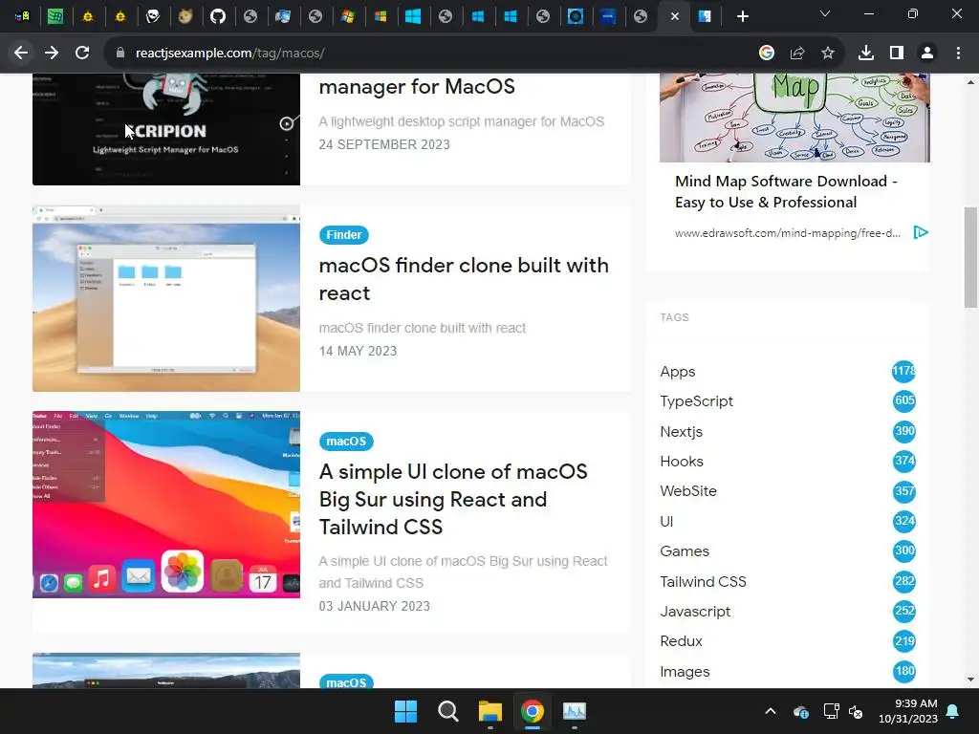This screenshot has height=734, width=979.
Task: Open the macOS tag on Big Sur article
Action: [346, 442]
